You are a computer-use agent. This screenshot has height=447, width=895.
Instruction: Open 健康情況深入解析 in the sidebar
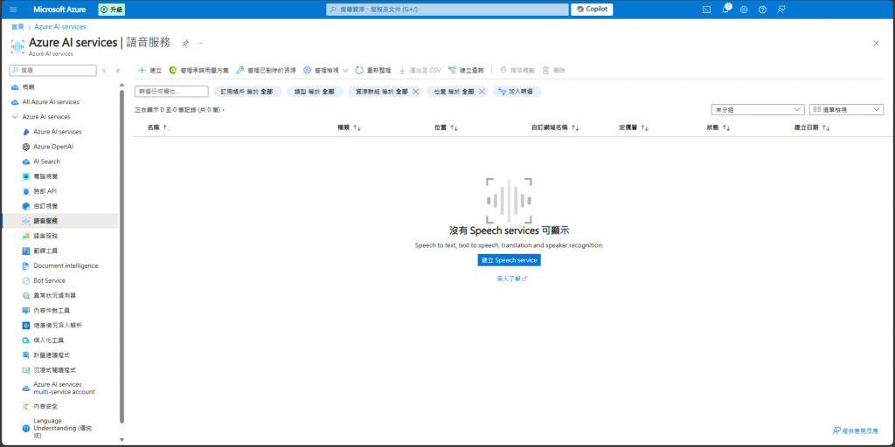pos(58,325)
